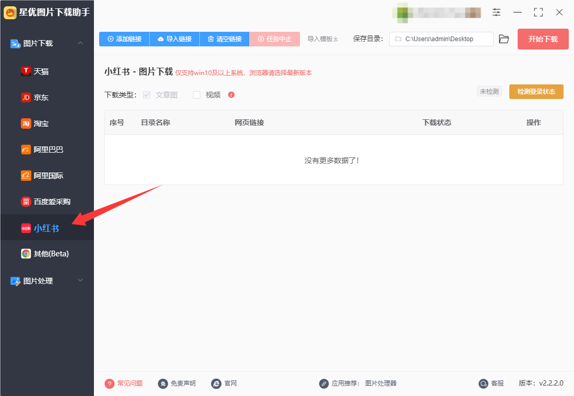Image resolution: width=574 pixels, height=396 pixels.
Task: Toggle the 文章图 checkbox
Action: point(147,95)
